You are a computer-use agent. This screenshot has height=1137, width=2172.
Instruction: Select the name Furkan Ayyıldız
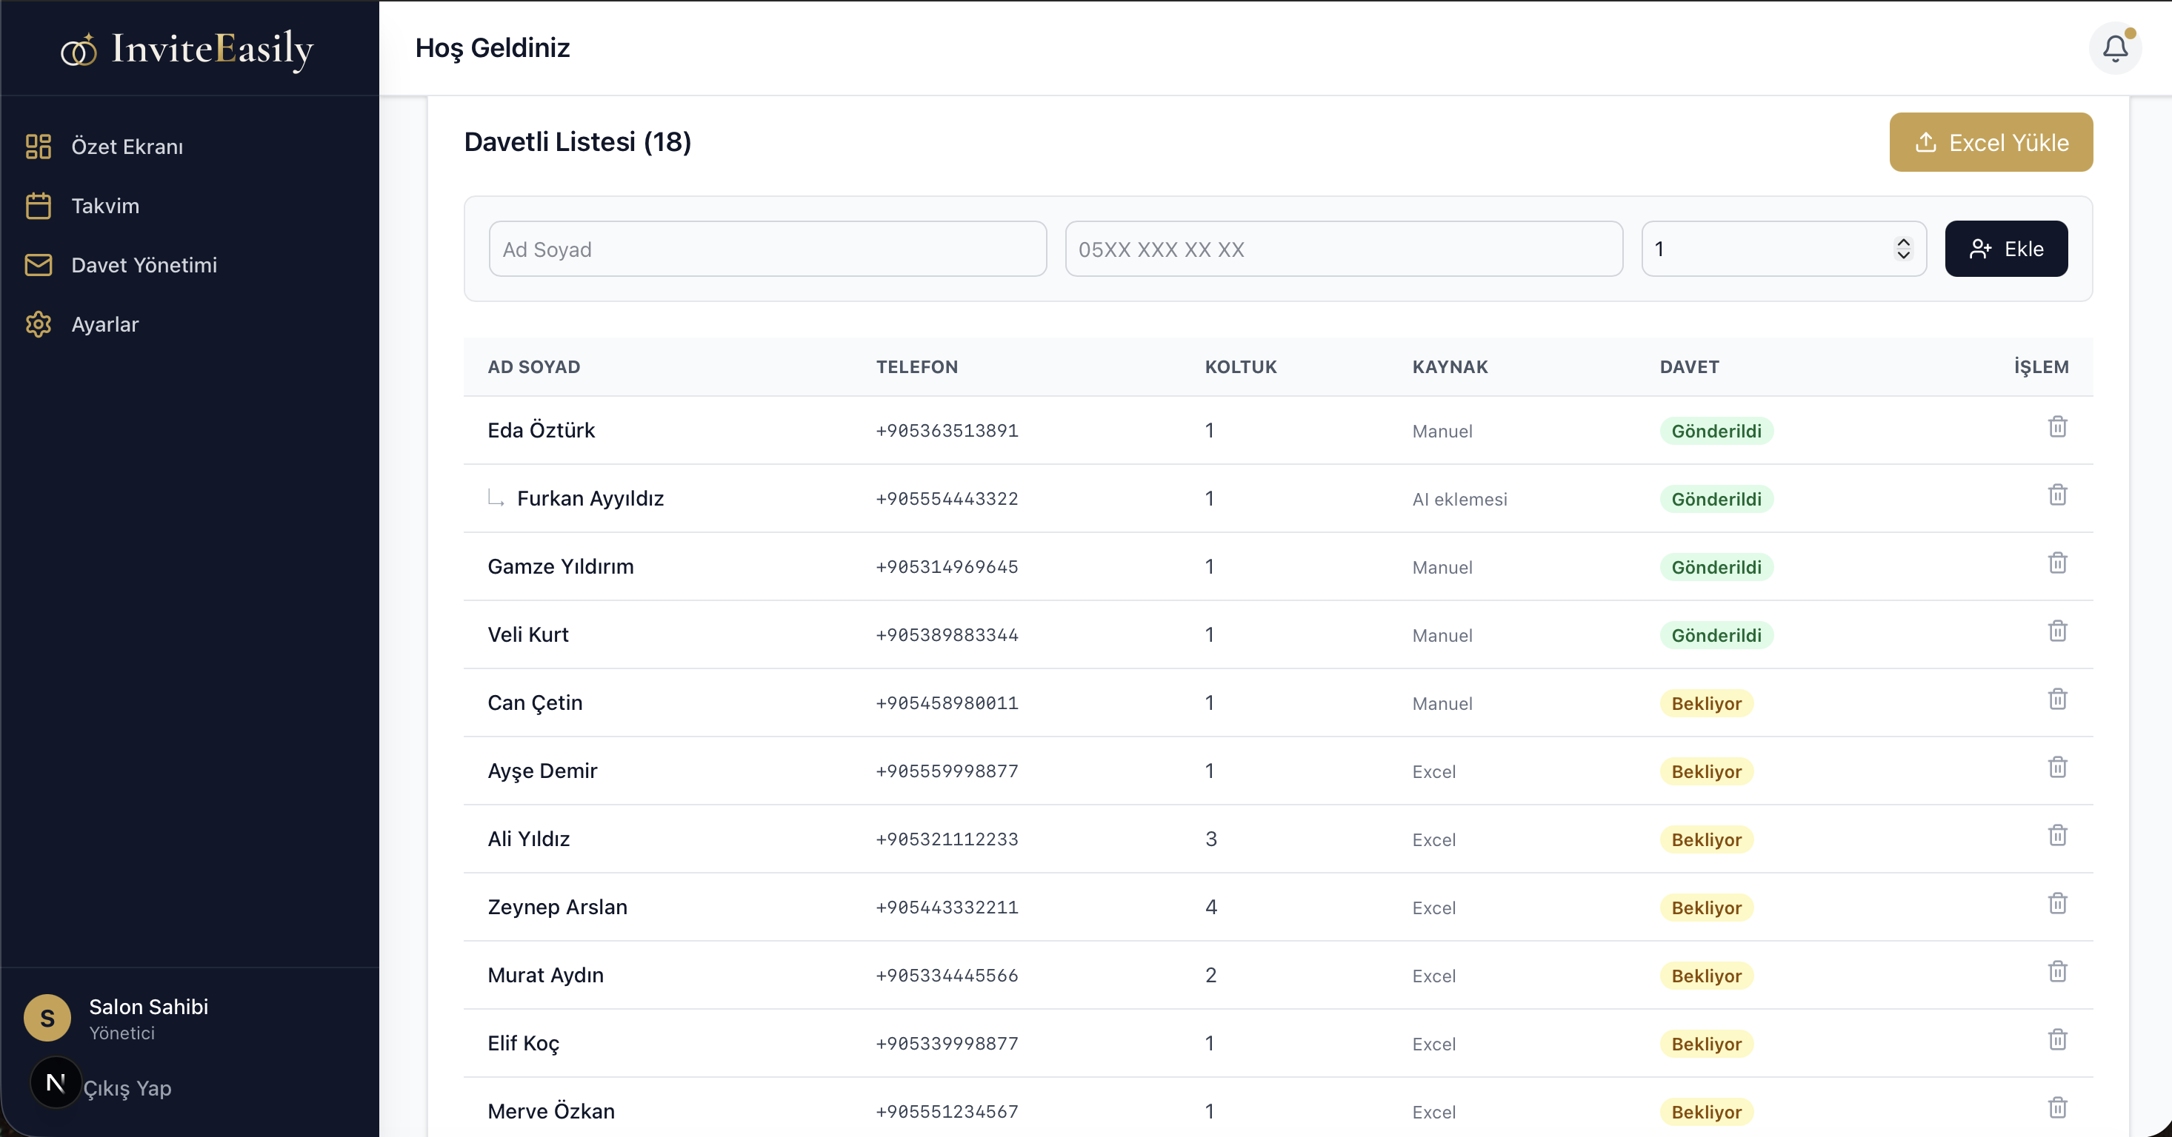590,500
